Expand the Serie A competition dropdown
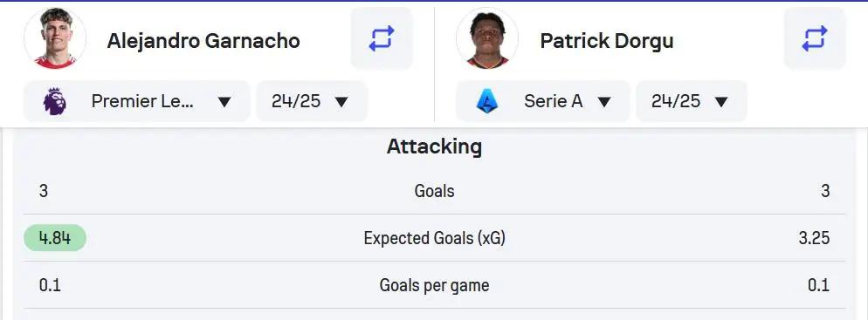This screenshot has width=868, height=320. pos(542,102)
